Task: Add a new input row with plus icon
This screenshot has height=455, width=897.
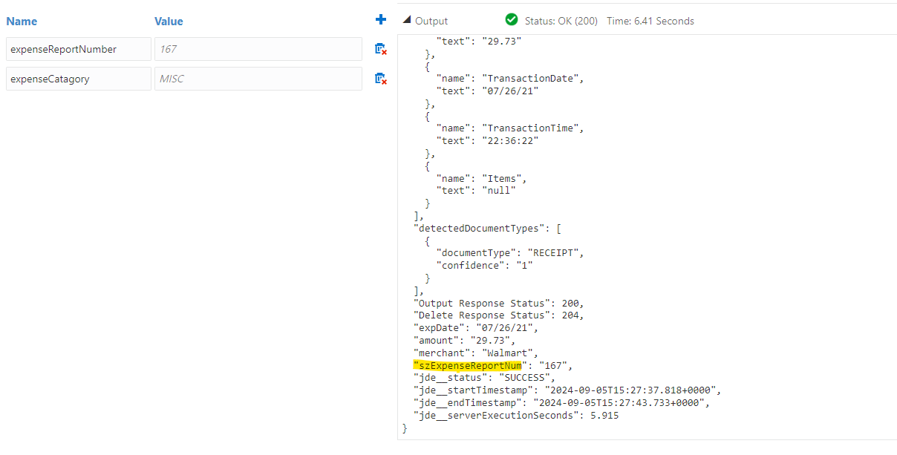Action: click(381, 20)
